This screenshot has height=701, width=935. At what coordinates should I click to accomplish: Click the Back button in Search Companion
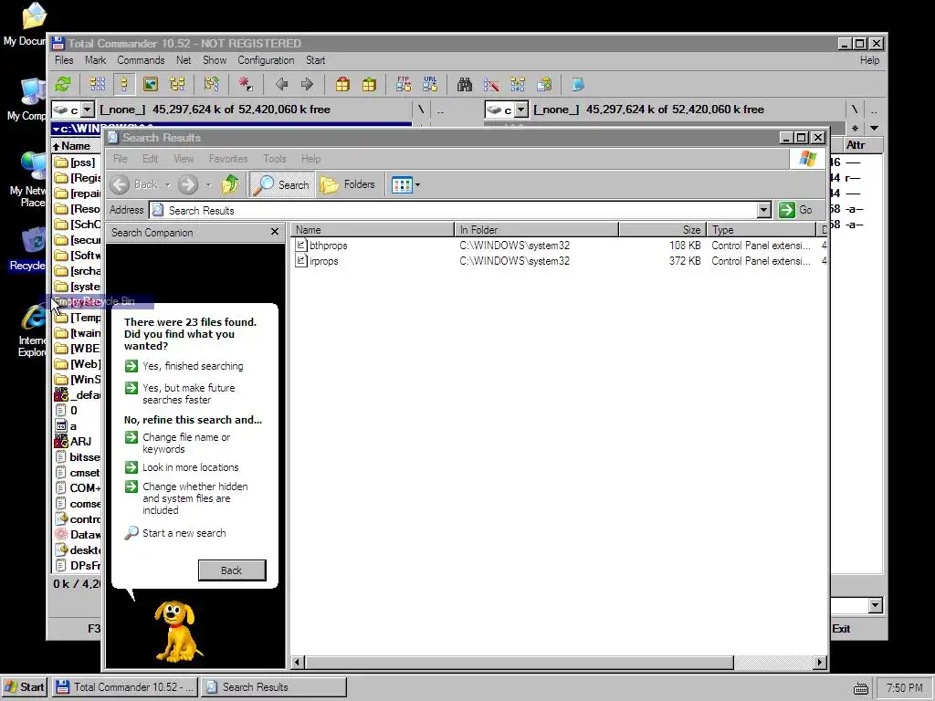(x=232, y=570)
